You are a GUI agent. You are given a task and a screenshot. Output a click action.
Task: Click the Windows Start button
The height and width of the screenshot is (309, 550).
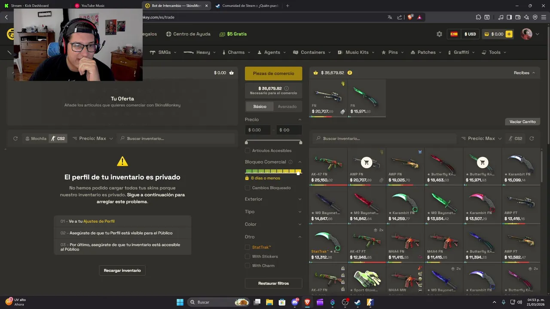click(180, 302)
